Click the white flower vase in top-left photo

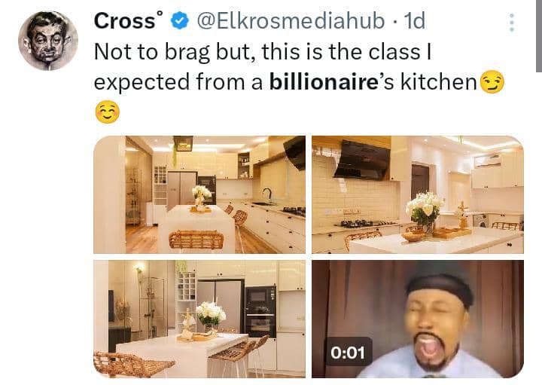click(x=201, y=197)
